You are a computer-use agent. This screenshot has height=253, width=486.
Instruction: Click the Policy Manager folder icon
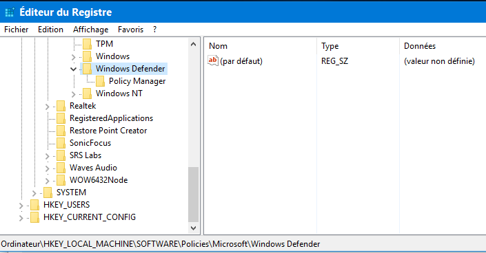pyautogui.click(x=100, y=81)
